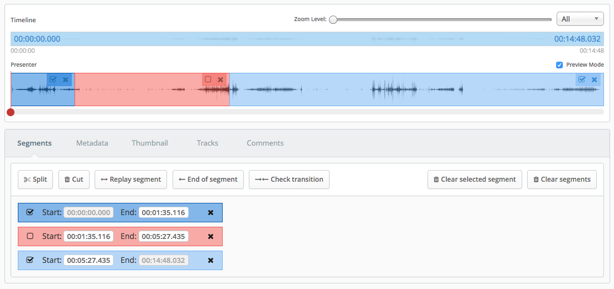The height and width of the screenshot is (289, 614).
Task: Remove list segment ending 00:01:35.116 via X
Action: (x=210, y=213)
